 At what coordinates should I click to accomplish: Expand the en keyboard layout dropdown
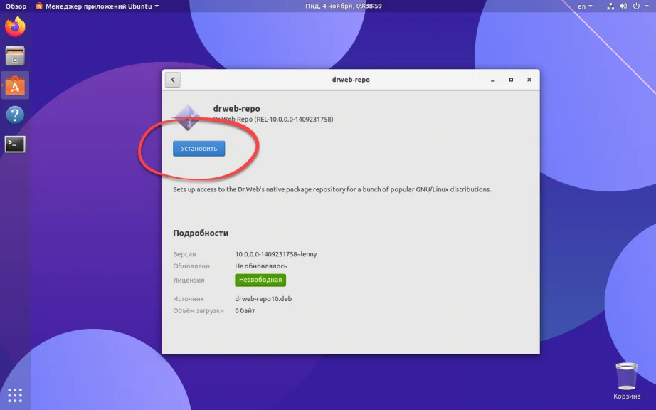(585, 6)
